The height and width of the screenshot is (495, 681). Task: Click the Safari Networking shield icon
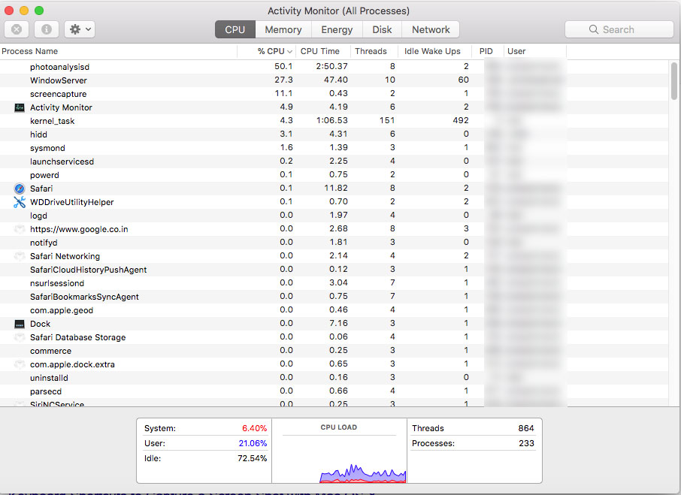[x=20, y=256]
